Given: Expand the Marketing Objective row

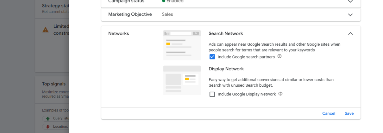Looking at the screenshot, I should 350,14.
